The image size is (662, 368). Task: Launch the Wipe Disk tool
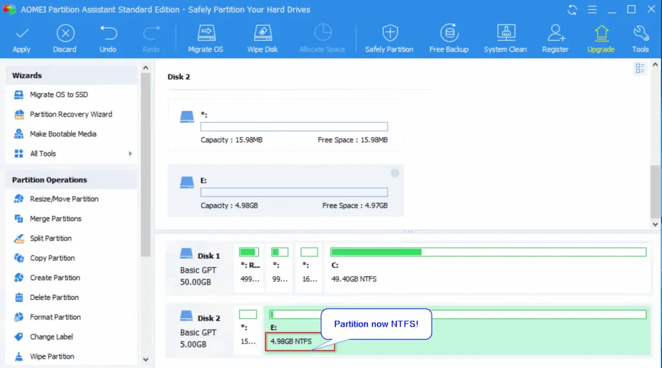262,34
